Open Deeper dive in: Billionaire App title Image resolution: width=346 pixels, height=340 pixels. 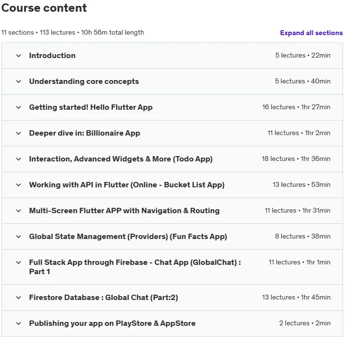click(84, 133)
